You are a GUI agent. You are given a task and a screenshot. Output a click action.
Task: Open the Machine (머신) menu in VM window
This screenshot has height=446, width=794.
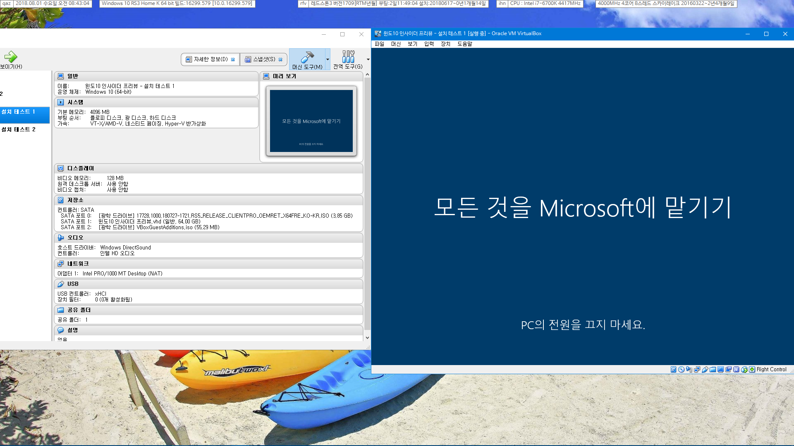point(396,44)
